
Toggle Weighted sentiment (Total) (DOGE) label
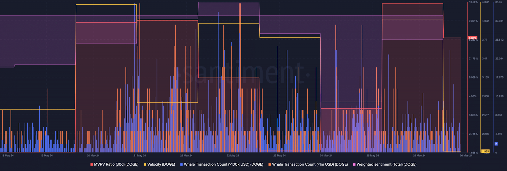coord(386,164)
